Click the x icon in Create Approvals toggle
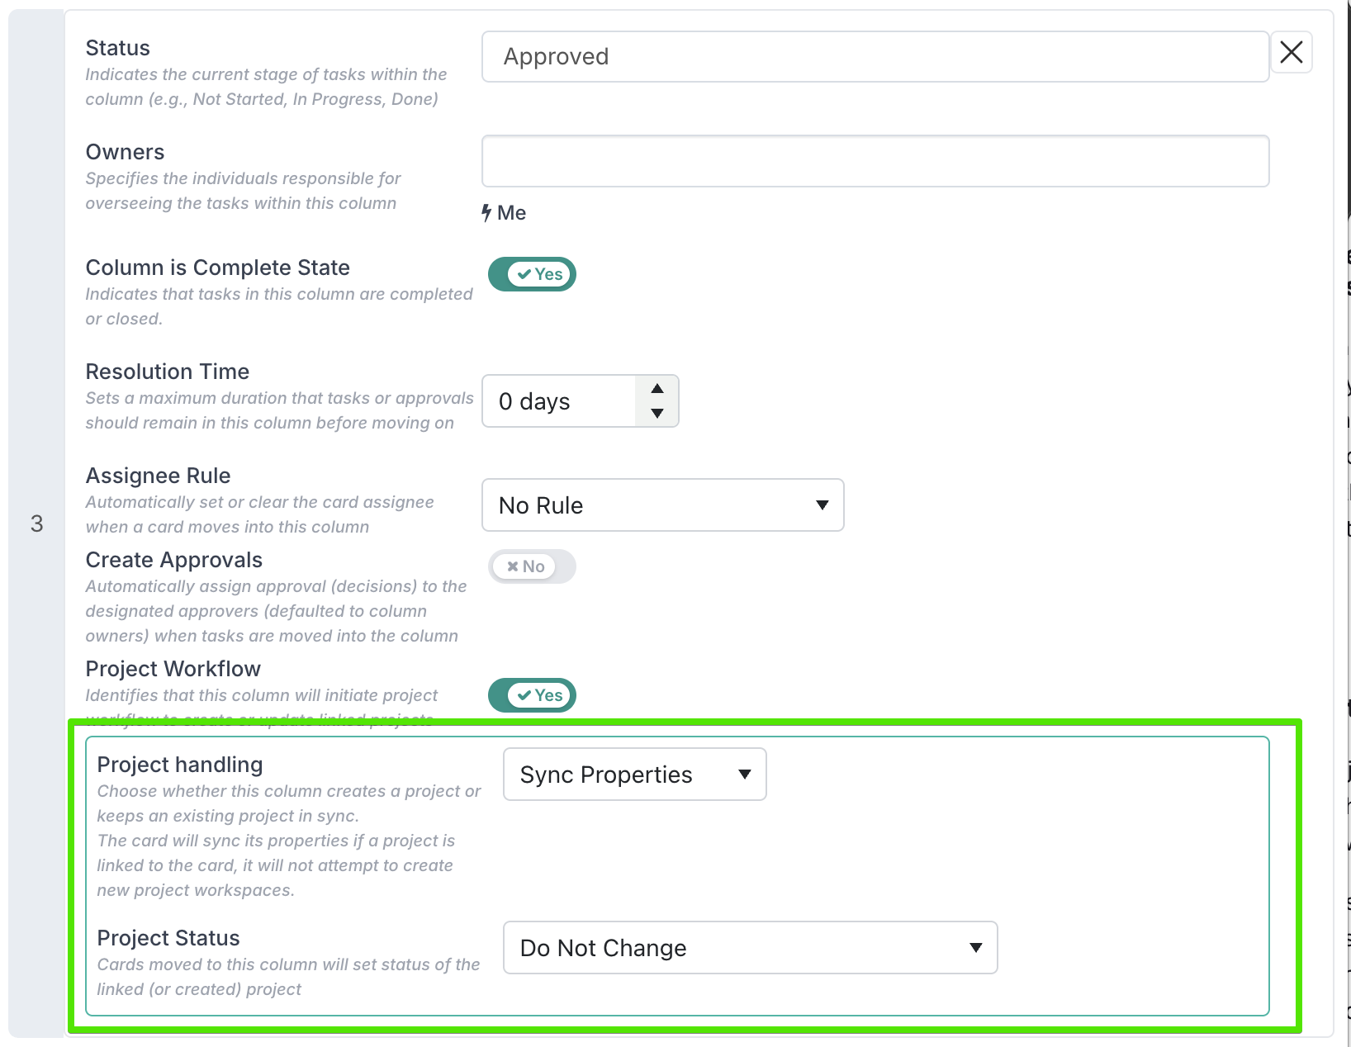1351x1047 pixels. coord(513,566)
